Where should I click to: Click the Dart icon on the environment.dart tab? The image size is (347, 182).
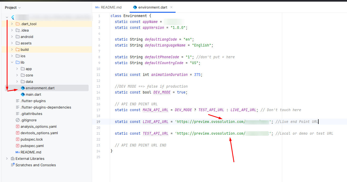tap(134, 7)
